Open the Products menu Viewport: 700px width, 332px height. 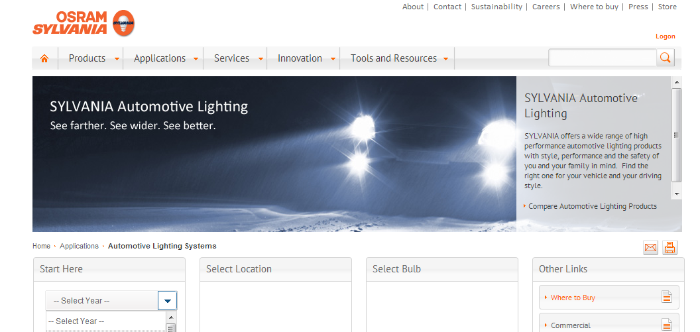click(x=87, y=58)
